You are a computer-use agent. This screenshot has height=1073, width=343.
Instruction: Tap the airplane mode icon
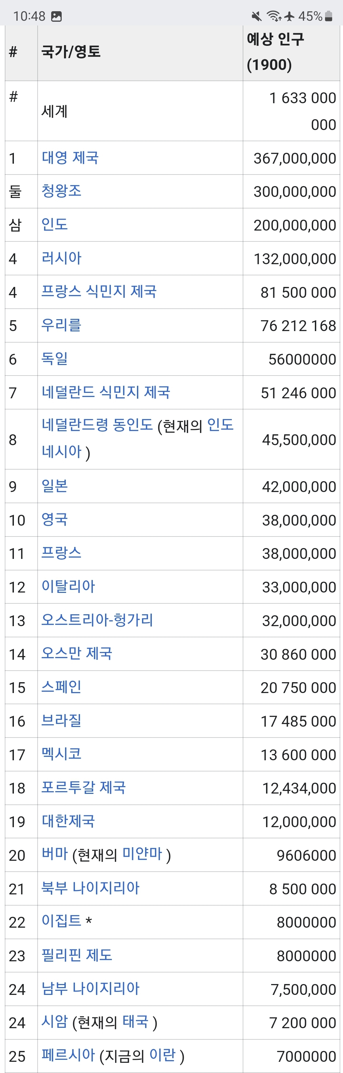289,16
